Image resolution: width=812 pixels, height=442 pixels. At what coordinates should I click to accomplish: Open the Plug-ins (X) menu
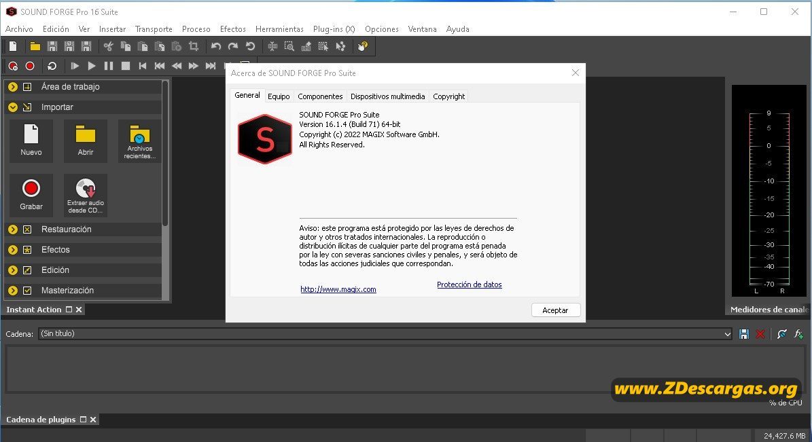(334, 29)
